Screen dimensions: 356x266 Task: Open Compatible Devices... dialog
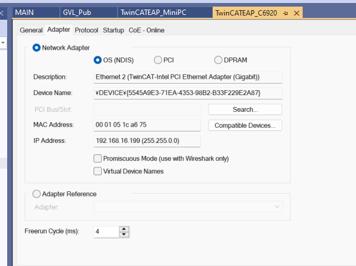245,126
